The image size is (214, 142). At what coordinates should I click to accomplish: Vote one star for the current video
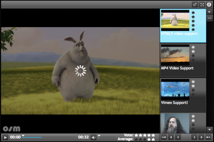click(136, 135)
